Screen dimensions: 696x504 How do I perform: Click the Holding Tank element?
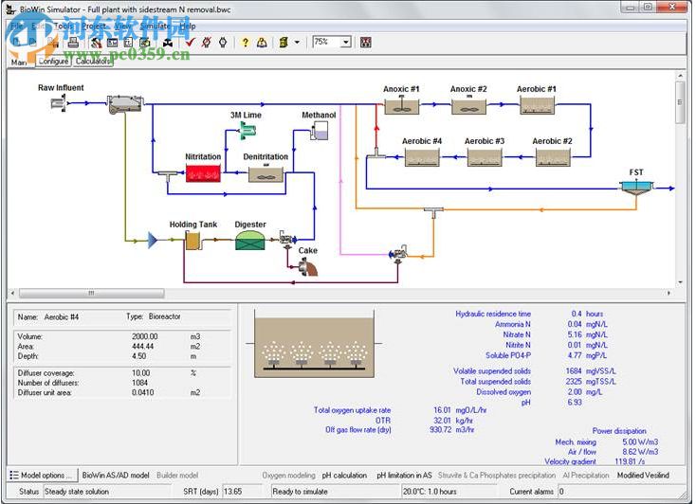(193, 242)
